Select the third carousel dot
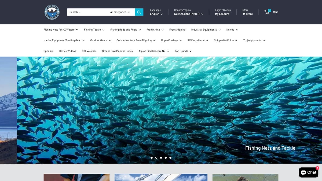The height and width of the screenshot is (181, 322). [161, 158]
